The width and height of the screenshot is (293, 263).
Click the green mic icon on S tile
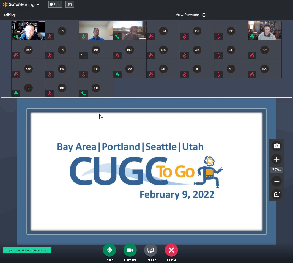coord(16,93)
